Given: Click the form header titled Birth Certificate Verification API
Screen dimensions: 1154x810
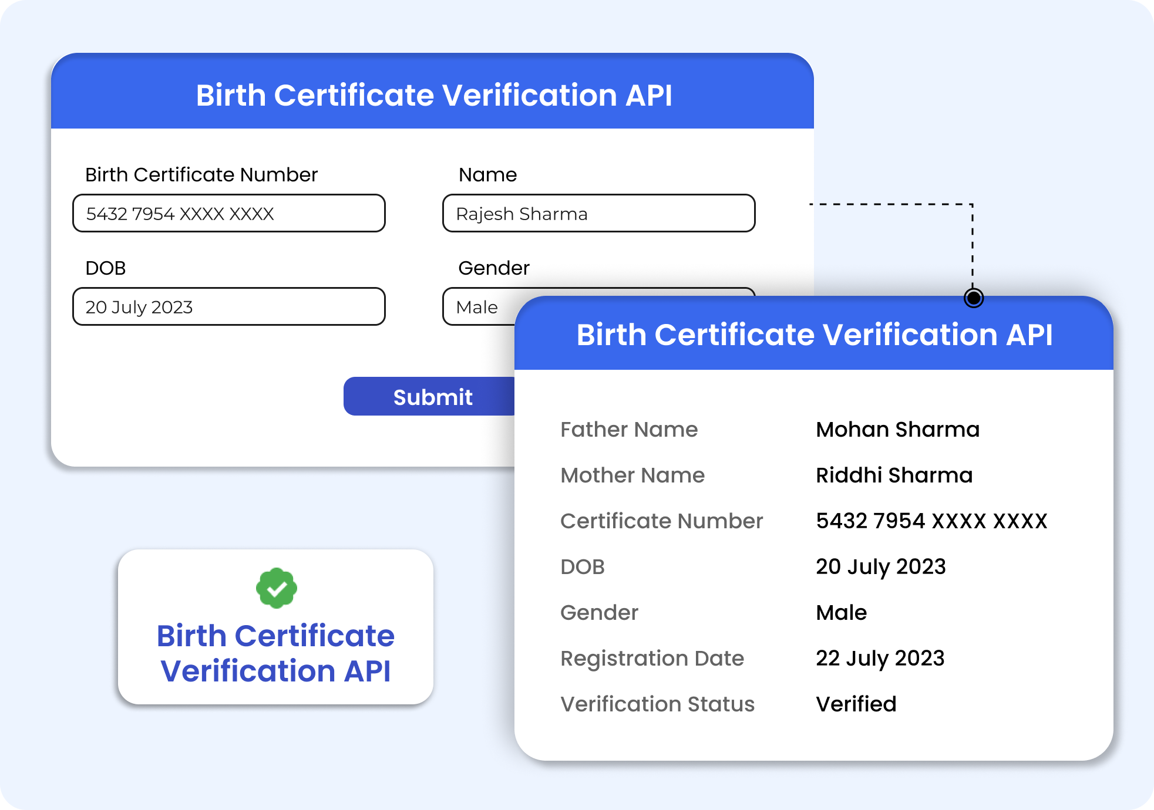Looking at the screenshot, I should click(x=433, y=95).
